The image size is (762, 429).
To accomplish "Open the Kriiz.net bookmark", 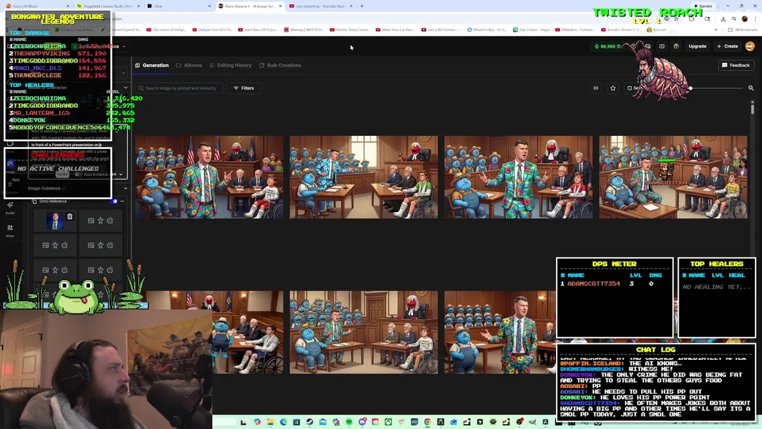I will click(x=657, y=30).
